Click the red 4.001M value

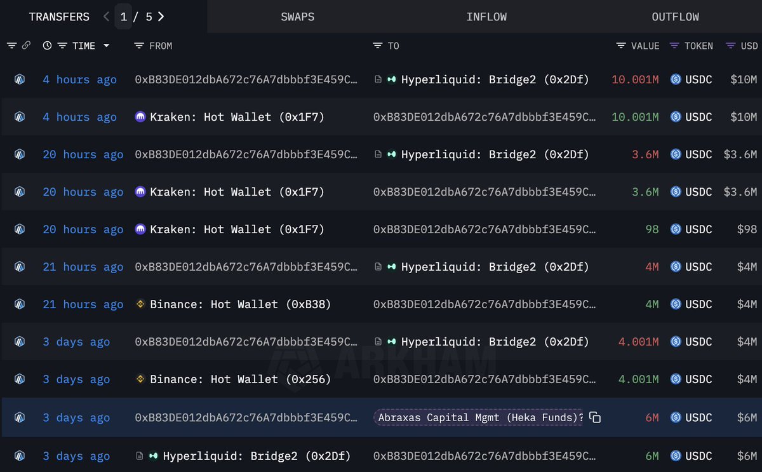[639, 342]
